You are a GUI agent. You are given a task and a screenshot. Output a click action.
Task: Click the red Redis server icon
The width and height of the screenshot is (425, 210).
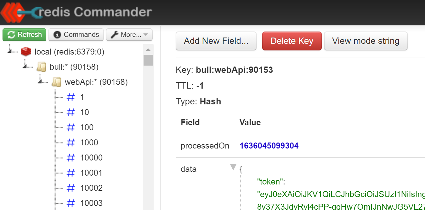26,52
